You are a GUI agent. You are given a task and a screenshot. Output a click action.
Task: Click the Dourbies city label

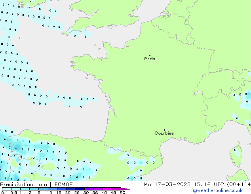(x=164, y=133)
